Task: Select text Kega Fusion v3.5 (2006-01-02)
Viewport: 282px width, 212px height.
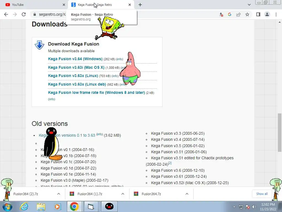Action: [x=178, y=146]
